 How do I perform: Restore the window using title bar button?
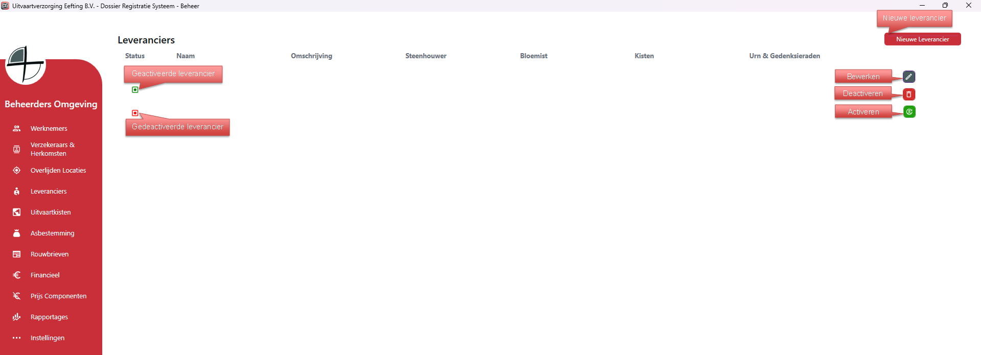(x=945, y=6)
